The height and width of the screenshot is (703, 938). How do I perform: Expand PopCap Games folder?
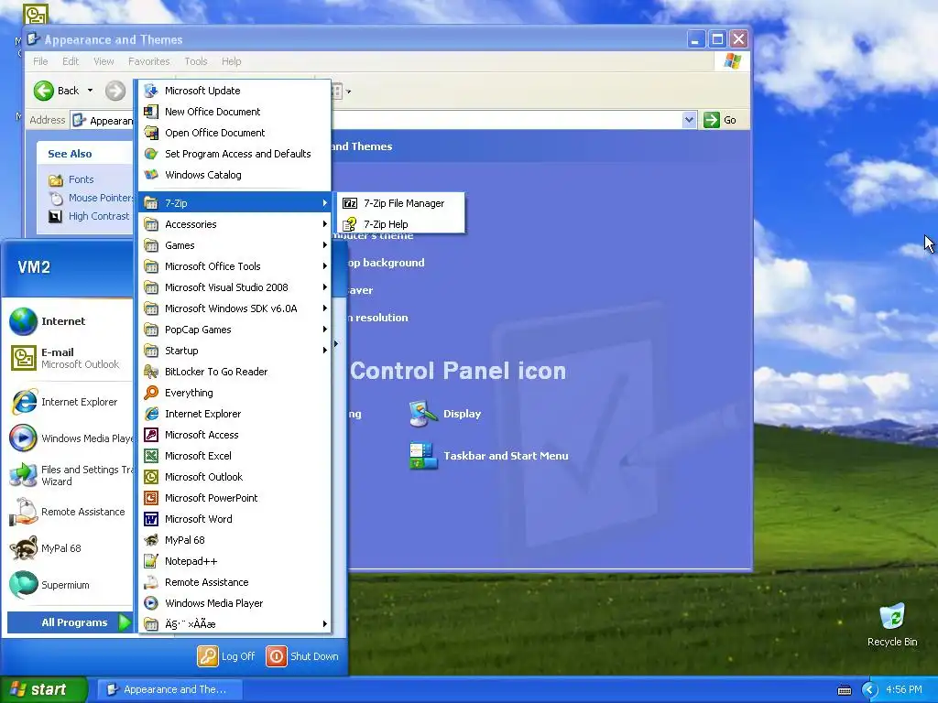point(234,330)
